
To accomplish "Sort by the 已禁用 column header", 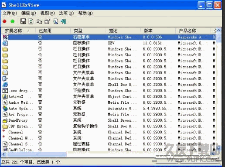I will [53, 31].
